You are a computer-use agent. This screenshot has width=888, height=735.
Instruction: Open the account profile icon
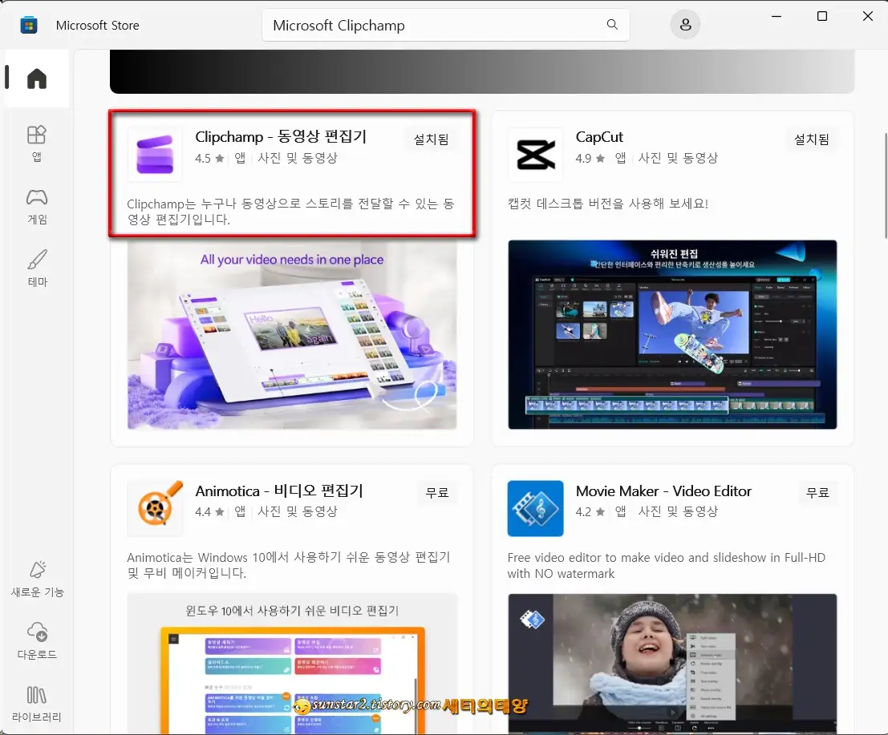click(x=685, y=25)
